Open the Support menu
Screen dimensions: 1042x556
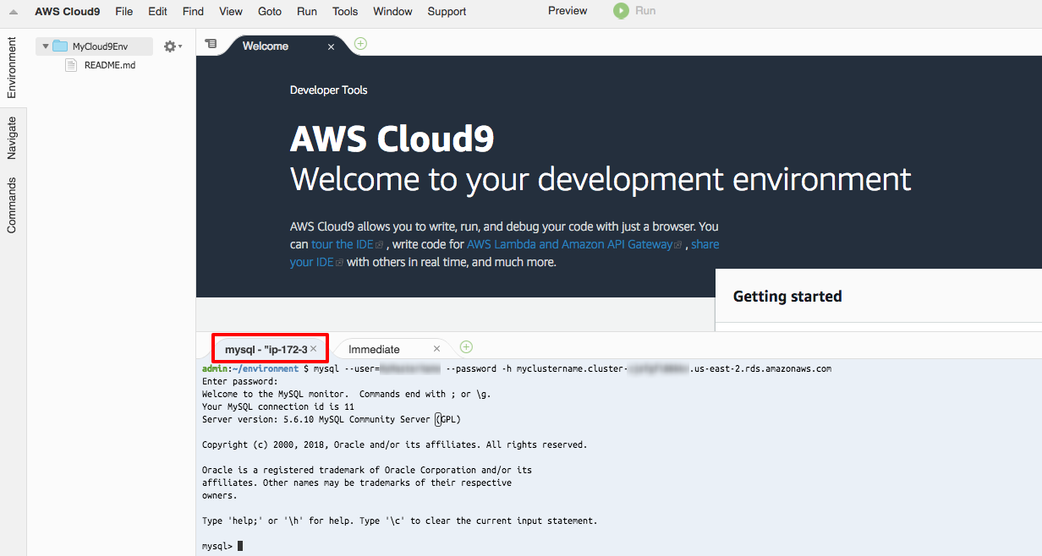447,11
